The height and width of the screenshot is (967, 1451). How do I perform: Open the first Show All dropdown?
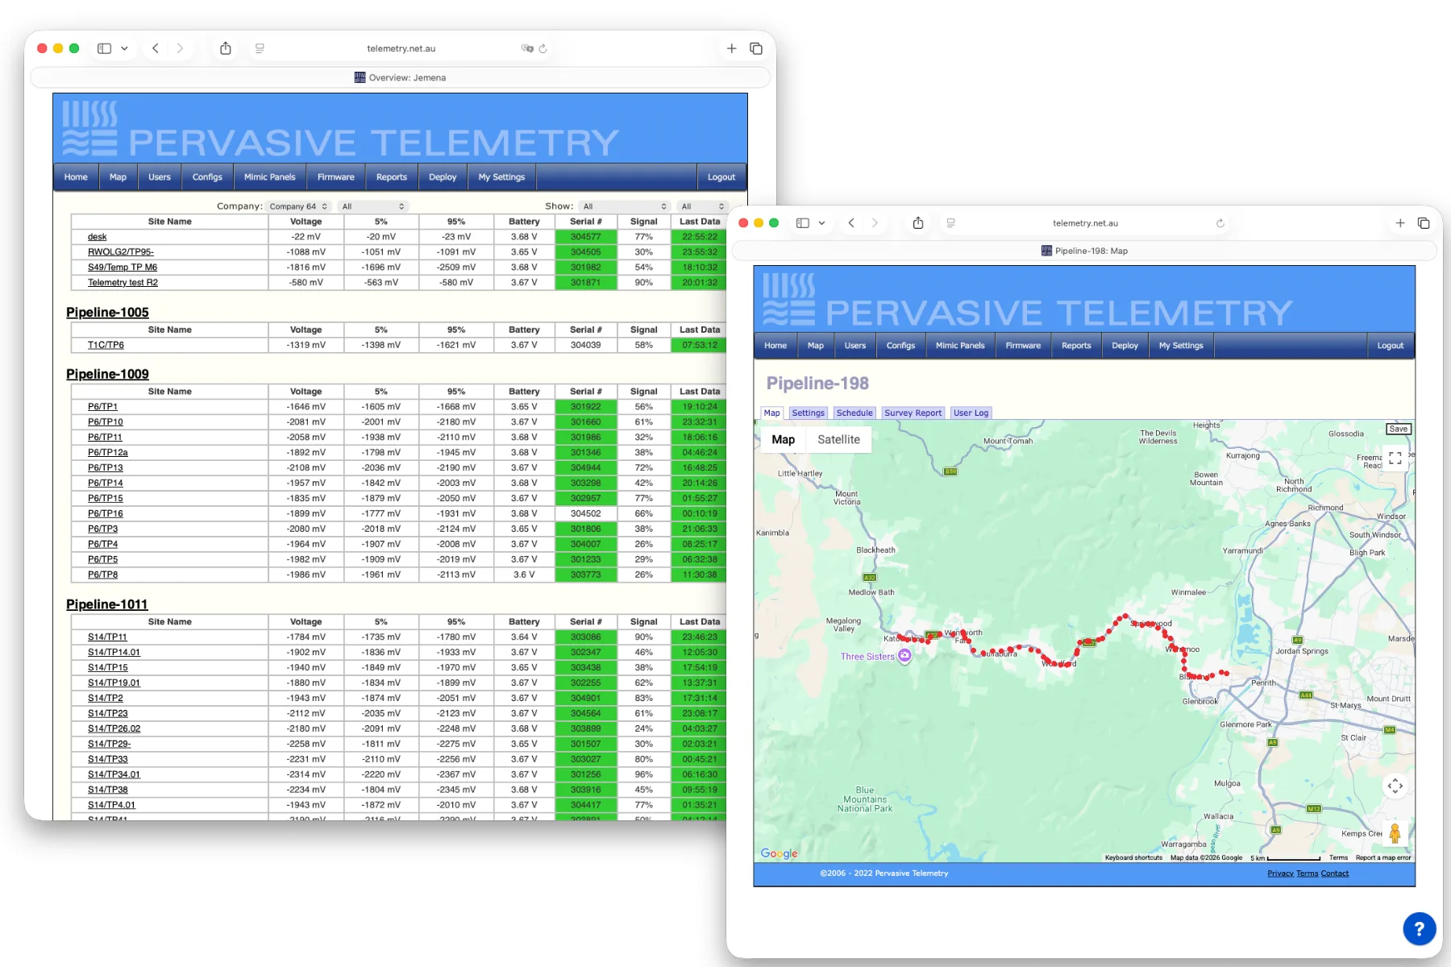(624, 206)
